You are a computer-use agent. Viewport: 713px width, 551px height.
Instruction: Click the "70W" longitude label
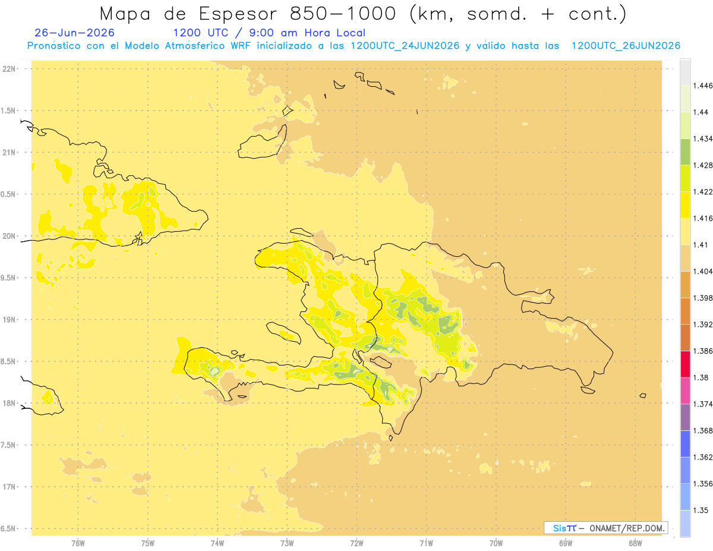coord(496,543)
